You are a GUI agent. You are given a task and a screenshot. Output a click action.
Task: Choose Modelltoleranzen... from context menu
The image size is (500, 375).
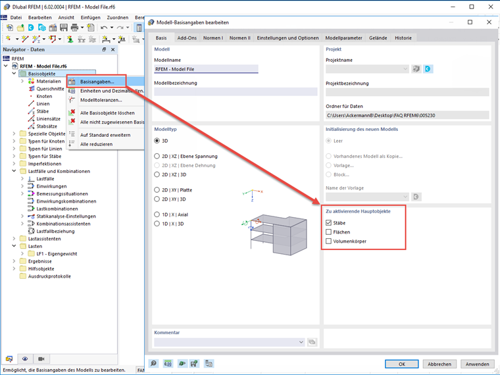click(x=101, y=100)
